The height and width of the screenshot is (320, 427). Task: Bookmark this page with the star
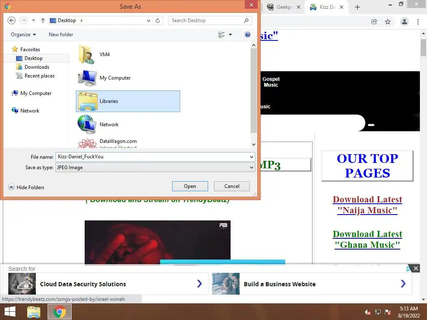(388, 22)
